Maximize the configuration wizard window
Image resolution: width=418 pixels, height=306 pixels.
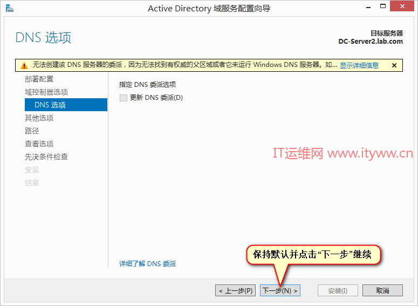pos(383,6)
